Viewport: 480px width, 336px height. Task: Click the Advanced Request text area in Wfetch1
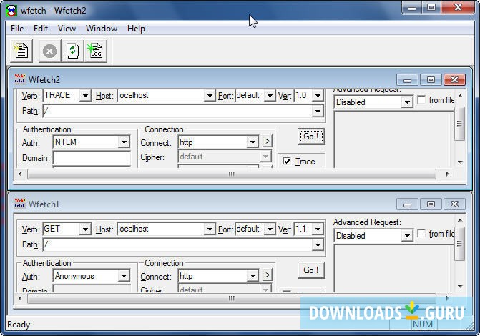393,269
